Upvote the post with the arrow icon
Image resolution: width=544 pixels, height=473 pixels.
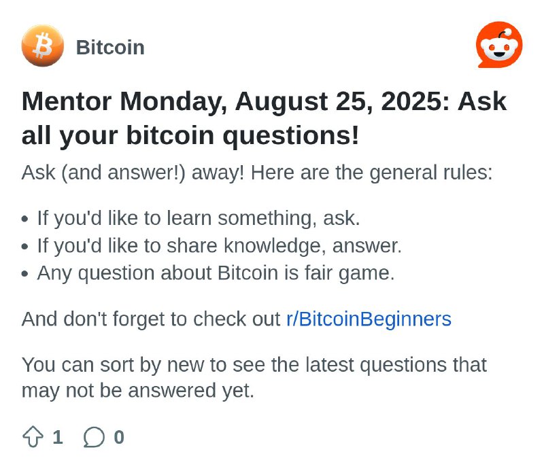click(33, 437)
